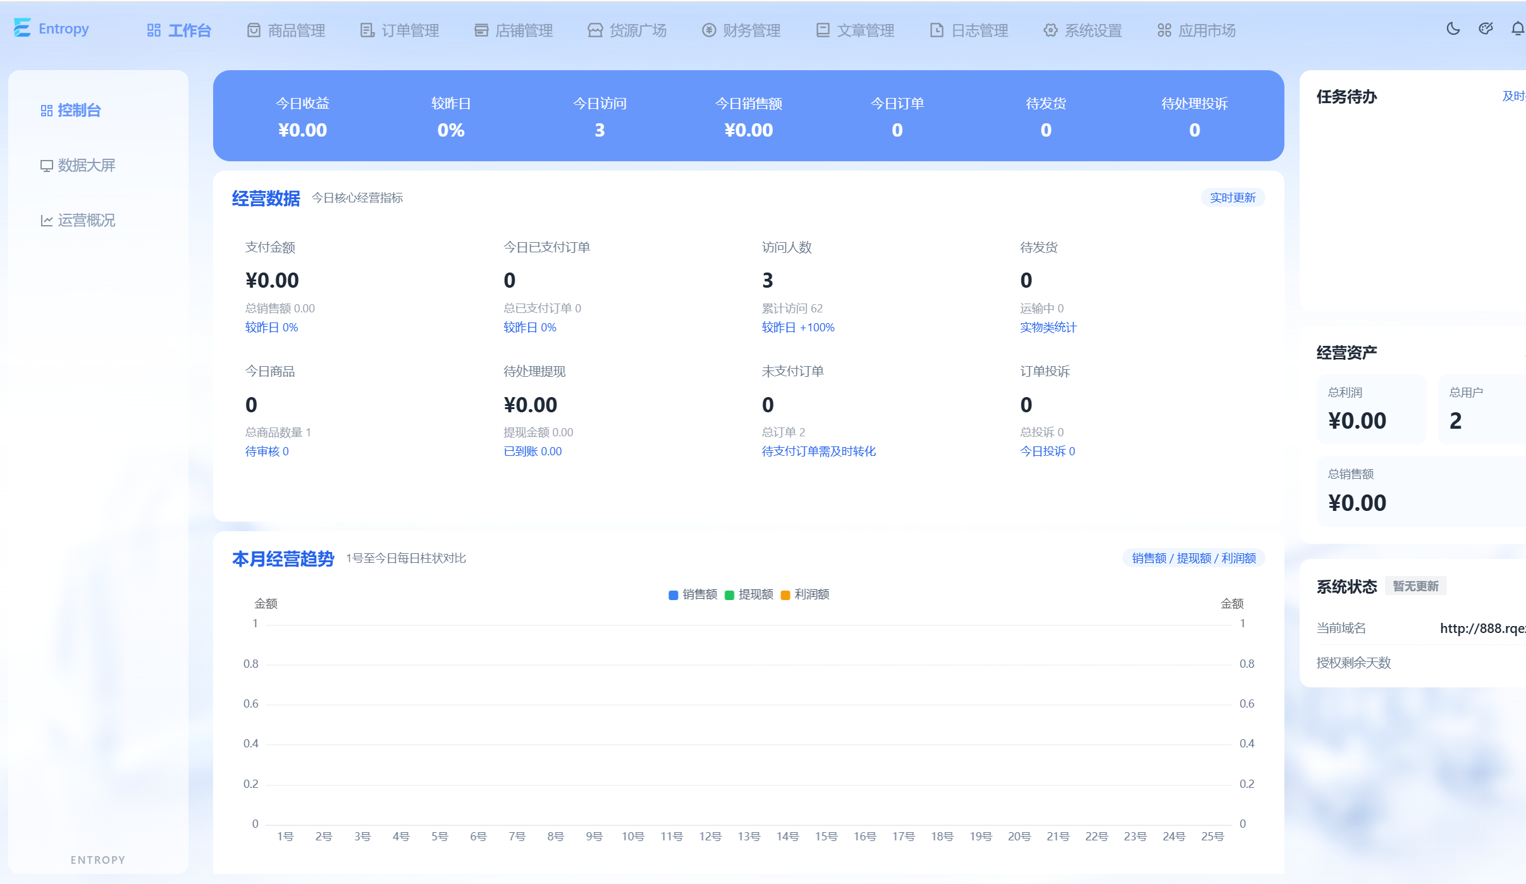Click the 今日访问 stat in banner
This screenshot has height=884, width=1526.
[600, 116]
